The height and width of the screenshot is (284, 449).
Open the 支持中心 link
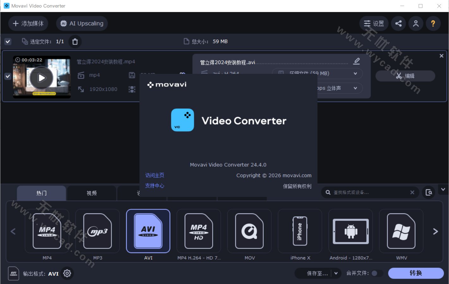pyautogui.click(x=155, y=186)
